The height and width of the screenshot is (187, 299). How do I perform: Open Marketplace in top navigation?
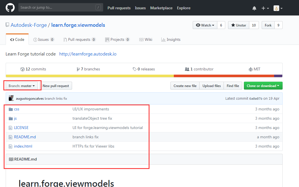[161, 8]
